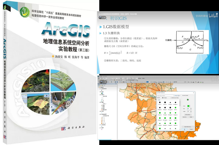Toggle the checkbox of the green star layer
Image resolution: width=219 pixels, height=145 pixels.
(101, 92)
